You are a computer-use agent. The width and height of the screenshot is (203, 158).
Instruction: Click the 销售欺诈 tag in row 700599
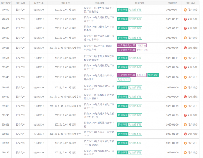[x=123, y=10]
